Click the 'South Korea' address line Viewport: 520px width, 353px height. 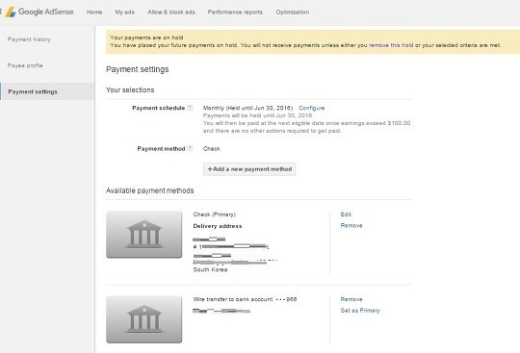(210, 270)
